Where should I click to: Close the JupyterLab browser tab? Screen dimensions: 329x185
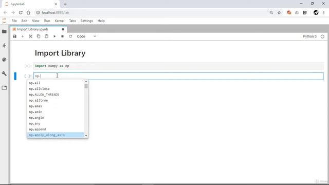[56, 4]
